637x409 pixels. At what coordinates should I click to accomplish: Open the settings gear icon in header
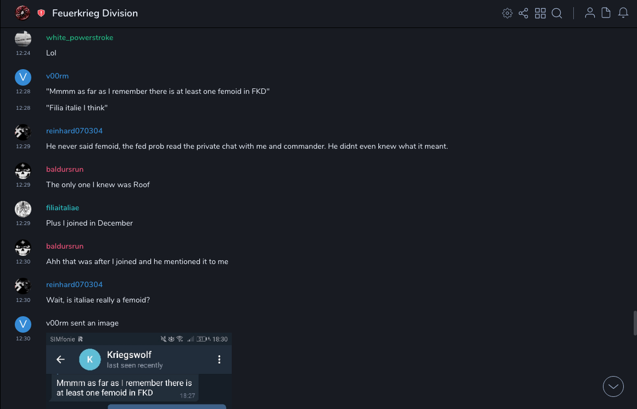click(507, 13)
